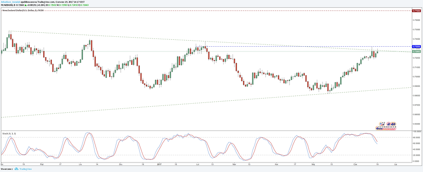Screen dimensions: 423x172
Task: Click the 0.75000 price scale value
Action: (x=416, y=29)
